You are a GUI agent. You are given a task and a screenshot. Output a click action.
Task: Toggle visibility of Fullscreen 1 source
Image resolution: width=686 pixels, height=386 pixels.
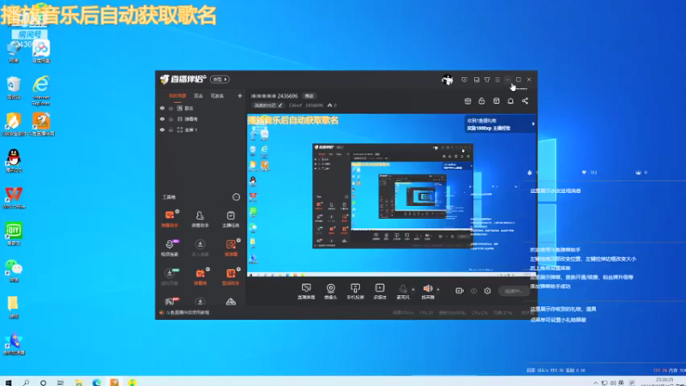(x=162, y=130)
